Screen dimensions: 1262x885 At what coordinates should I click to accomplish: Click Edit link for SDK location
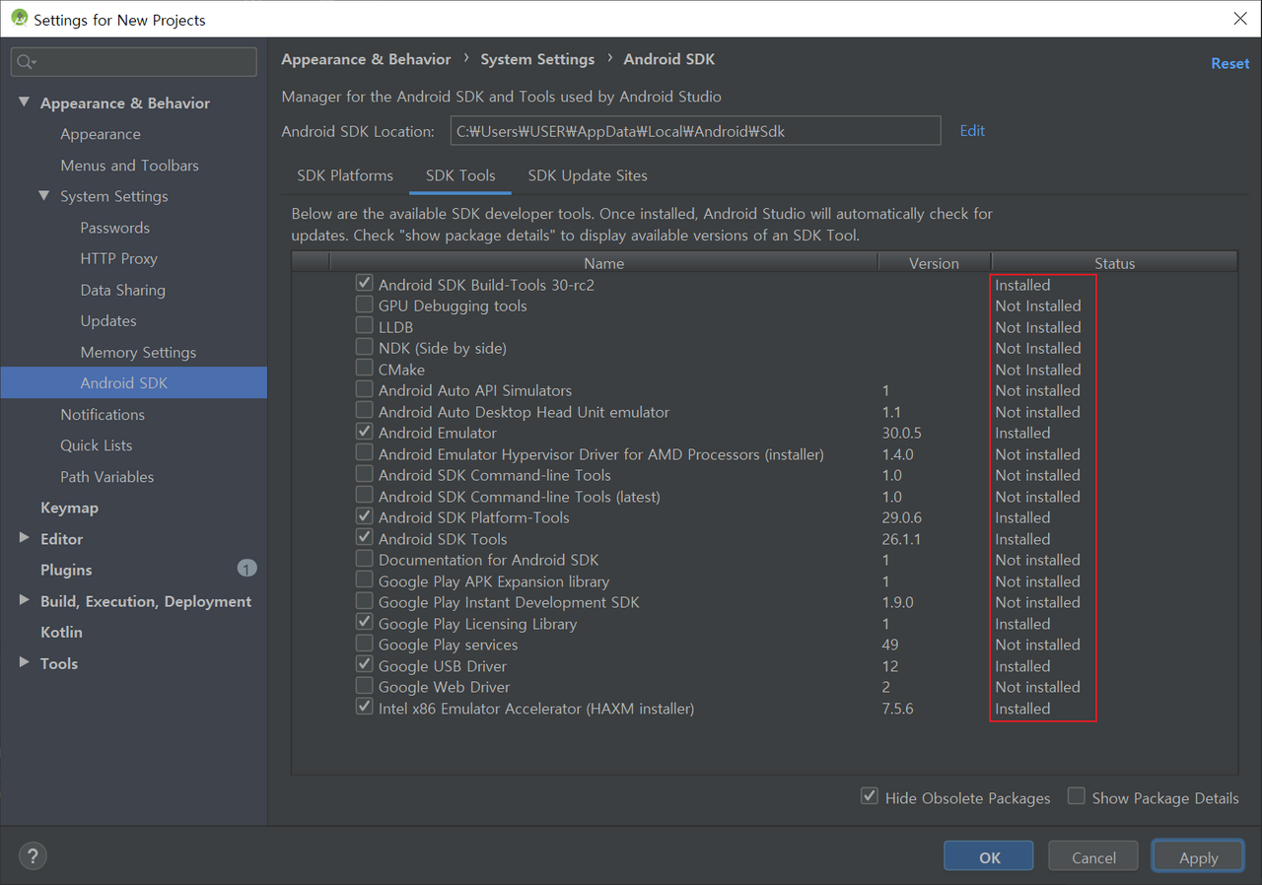click(x=972, y=130)
